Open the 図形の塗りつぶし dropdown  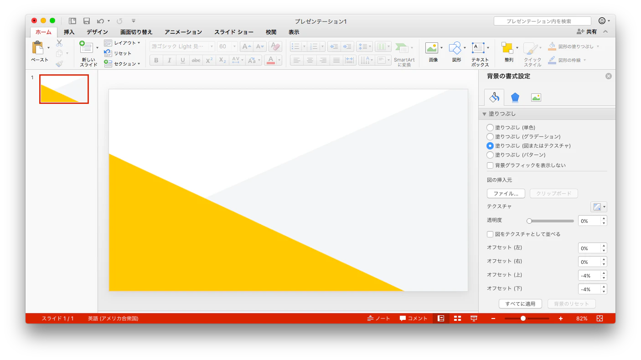tap(574, 46)
